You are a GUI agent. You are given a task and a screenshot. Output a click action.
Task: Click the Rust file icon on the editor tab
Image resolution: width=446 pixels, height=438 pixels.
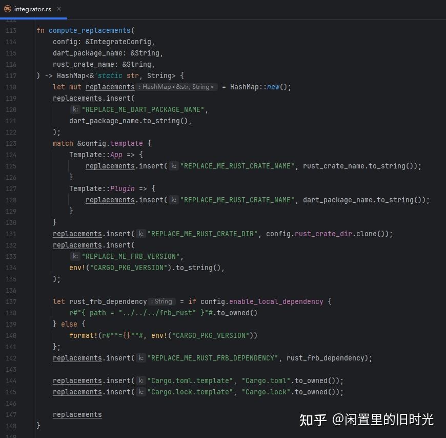pos(7,9)
